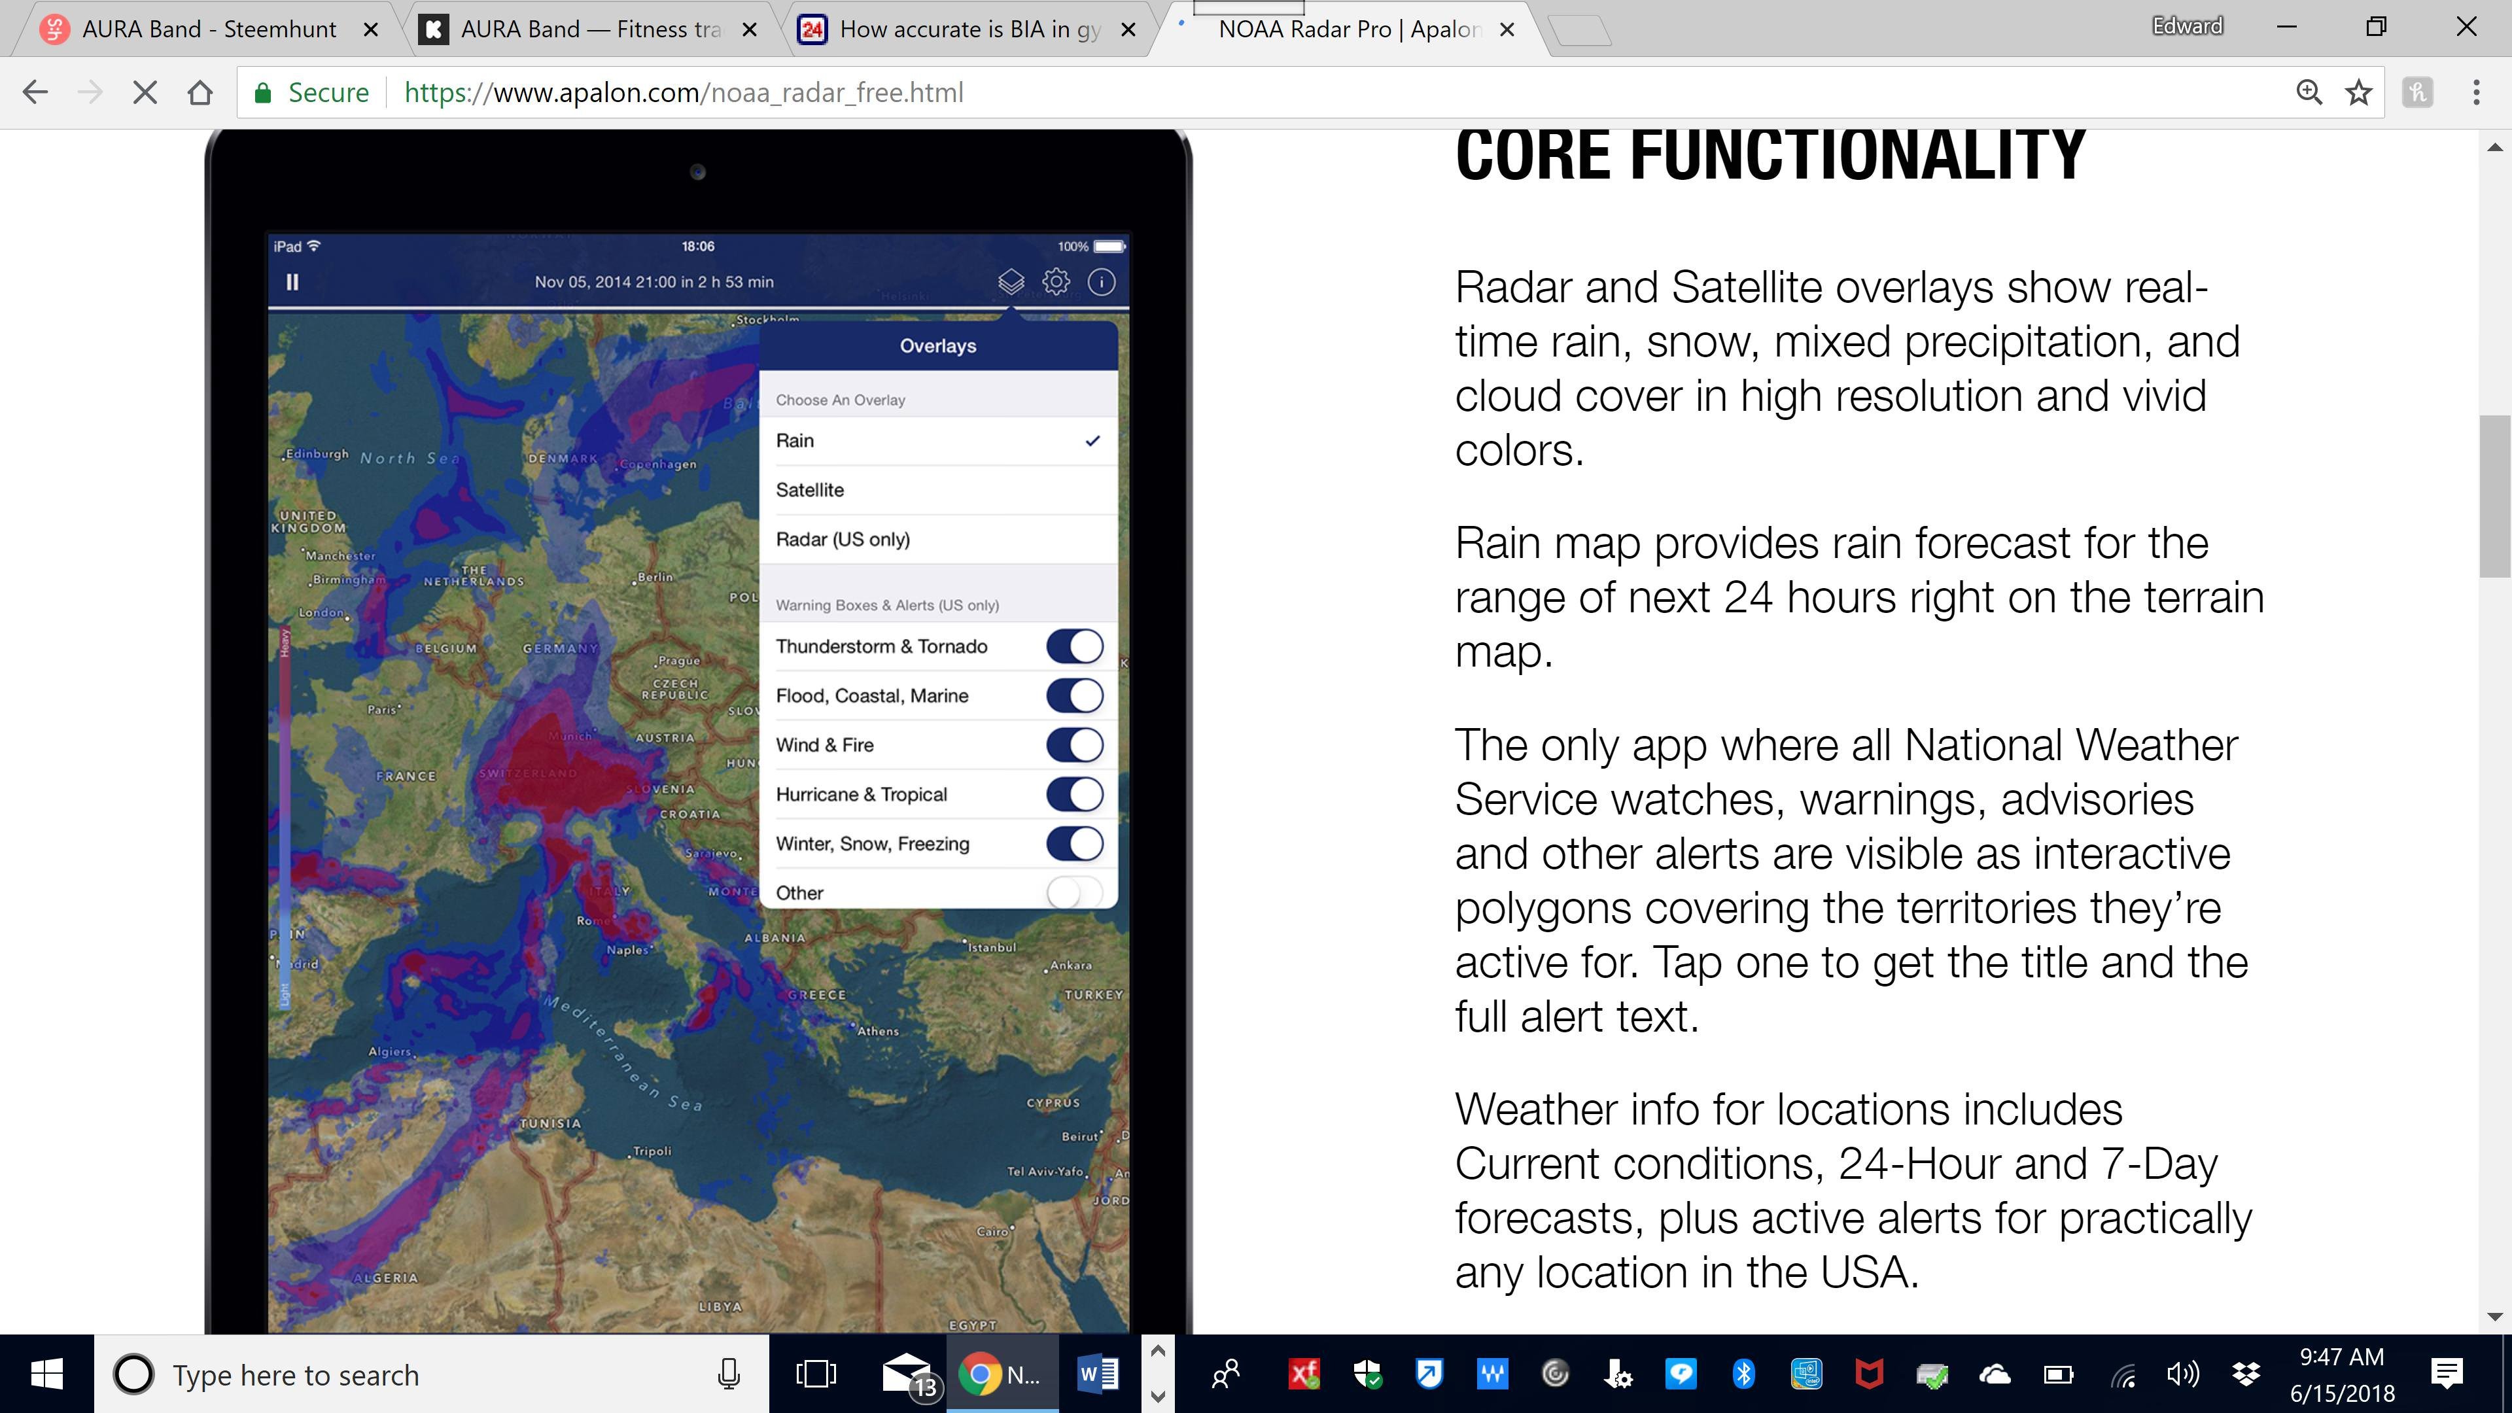The width and height of the screenshot is (2512, 1413).
Task: Open the blue chat bubble tray icon
Action: [x=1680, y=1375]
